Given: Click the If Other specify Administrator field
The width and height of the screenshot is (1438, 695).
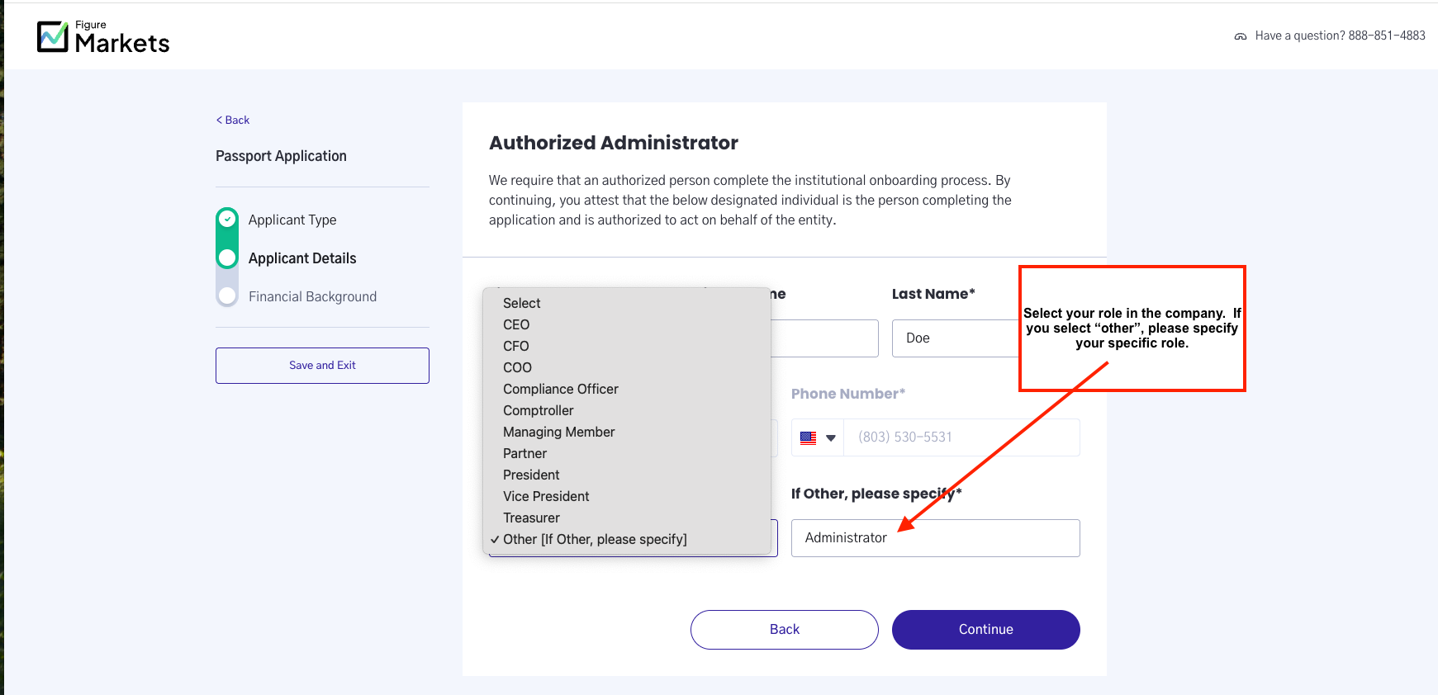Looking at the screenshot, I should coord(935,538).
